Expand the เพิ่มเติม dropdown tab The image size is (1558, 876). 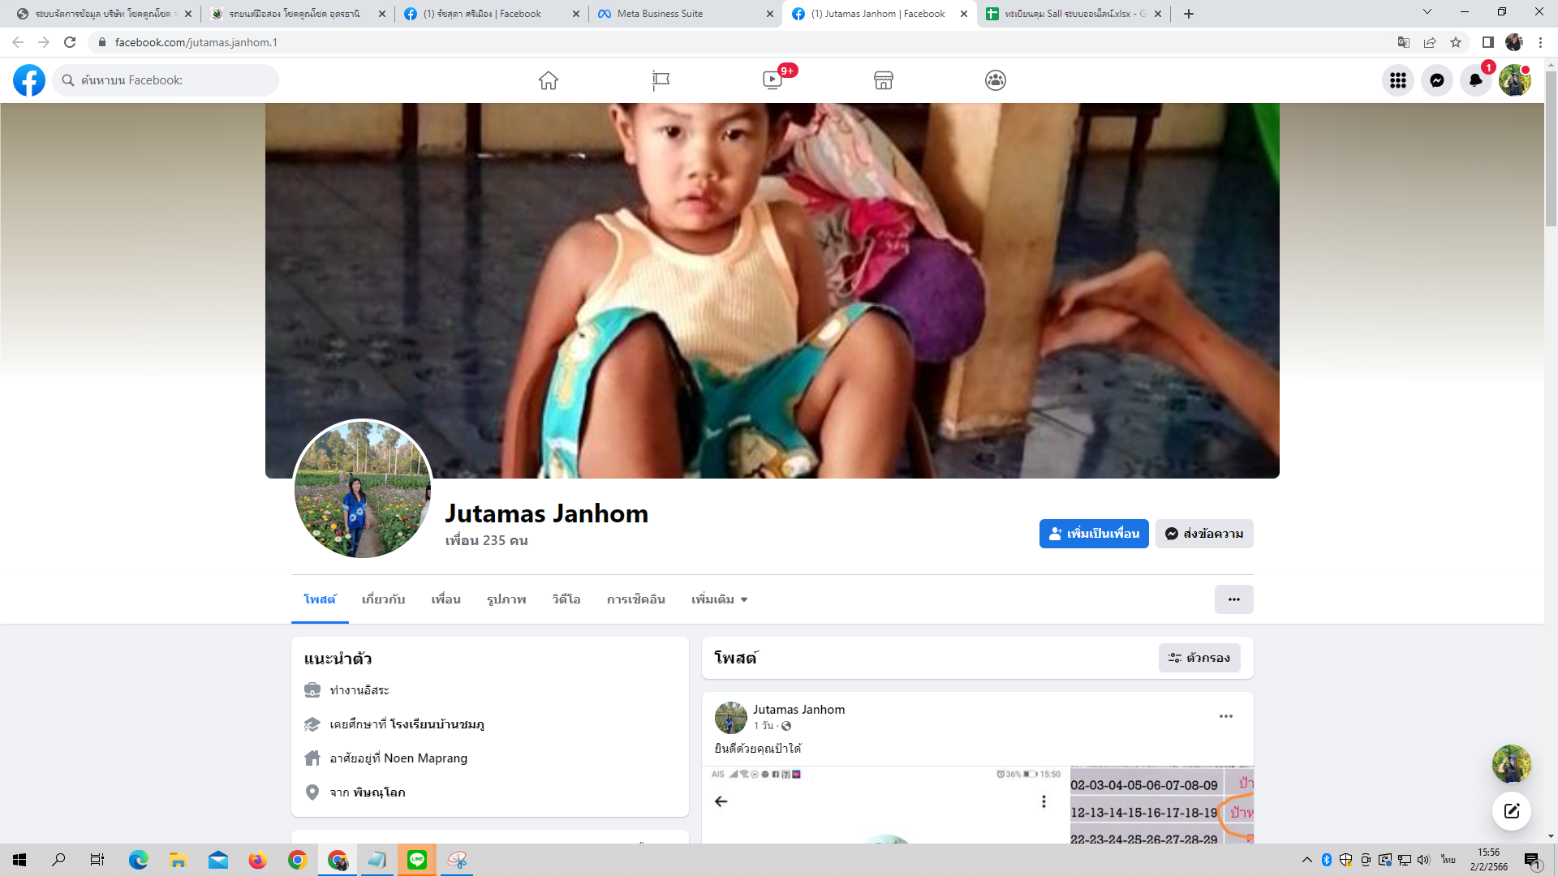[719, 599]
